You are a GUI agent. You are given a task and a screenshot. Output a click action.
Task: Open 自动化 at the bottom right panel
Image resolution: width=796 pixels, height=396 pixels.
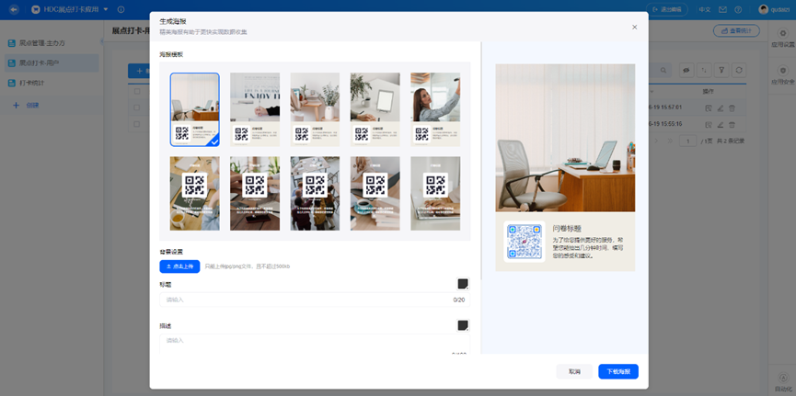click(x=782, y=383)
